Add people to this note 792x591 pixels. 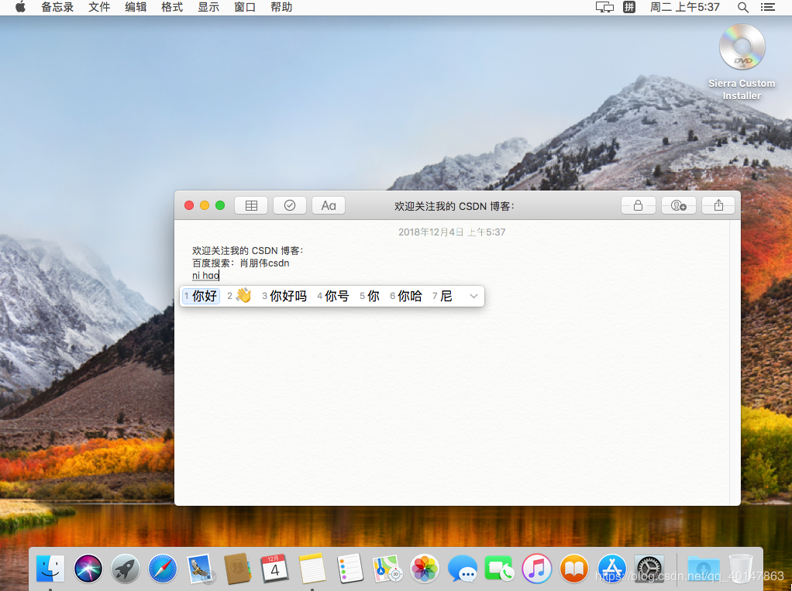click(679, 205)
